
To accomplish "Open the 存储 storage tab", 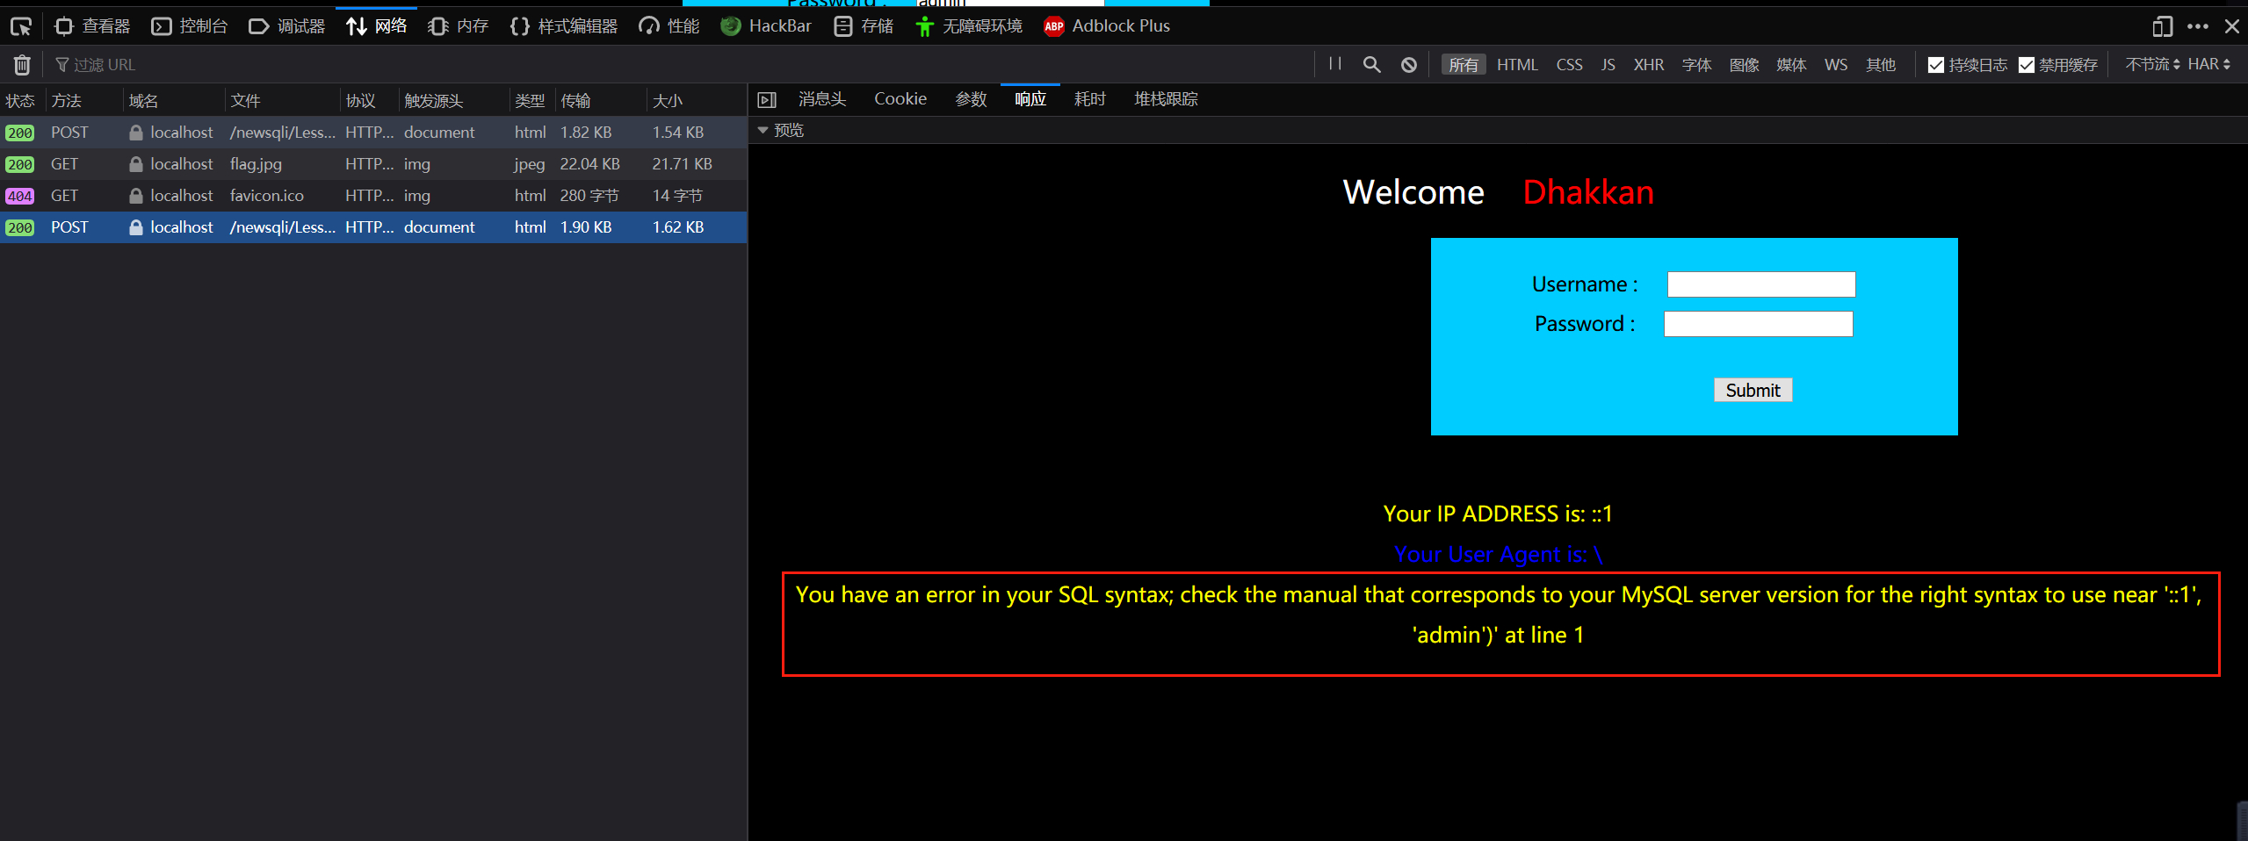I will pos(864,26).
